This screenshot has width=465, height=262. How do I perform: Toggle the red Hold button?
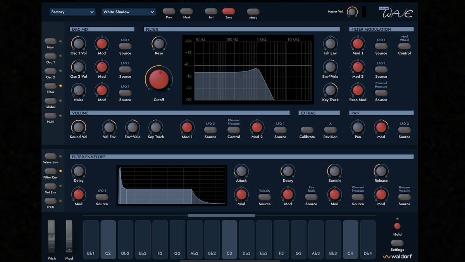tap(397, 226)
